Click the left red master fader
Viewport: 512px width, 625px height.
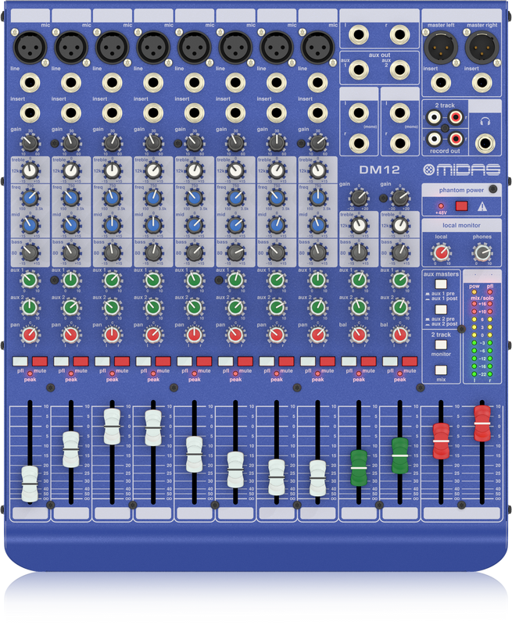point(441,441)
